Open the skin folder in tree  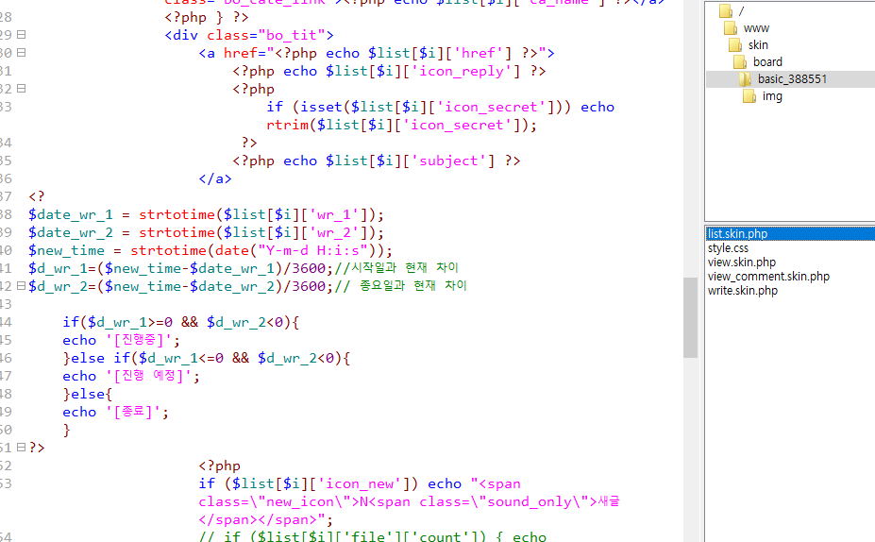(758, 44)
